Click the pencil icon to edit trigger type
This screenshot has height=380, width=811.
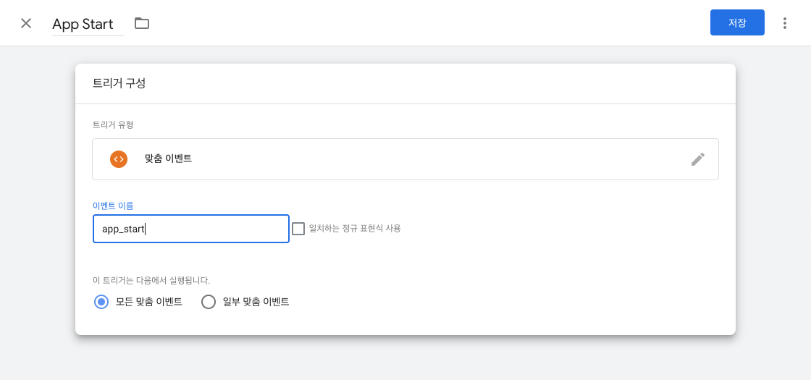click(x=697, y=159)
